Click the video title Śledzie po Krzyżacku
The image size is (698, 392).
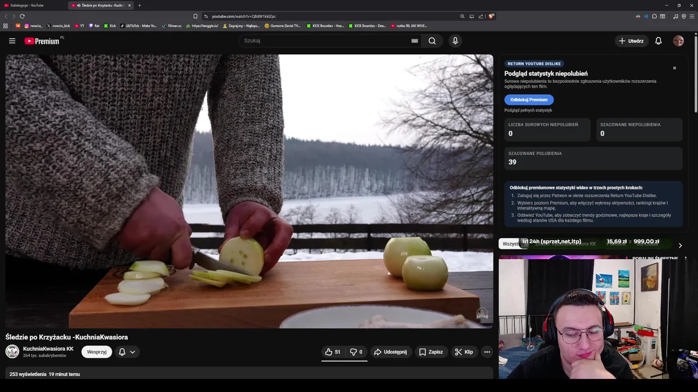pos(67,337)
